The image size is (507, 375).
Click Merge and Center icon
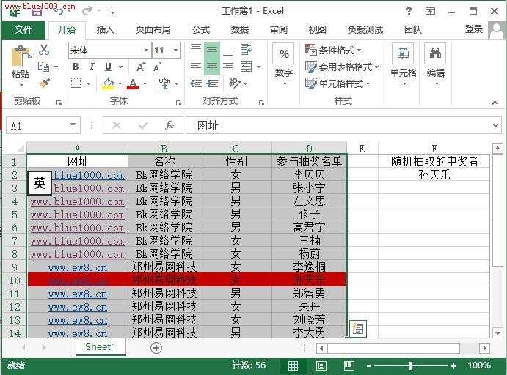(x=246, y=67)
